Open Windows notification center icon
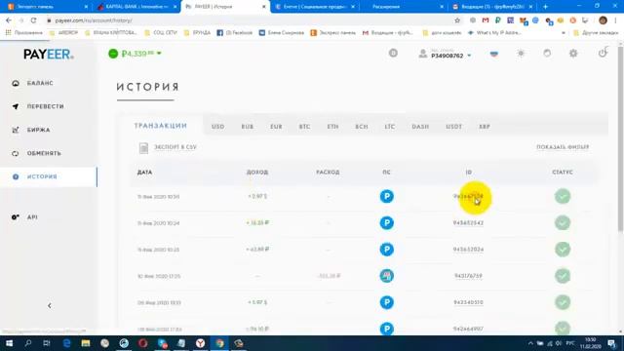The width and height of the screenshot is (624, 351). click(611, 343)
